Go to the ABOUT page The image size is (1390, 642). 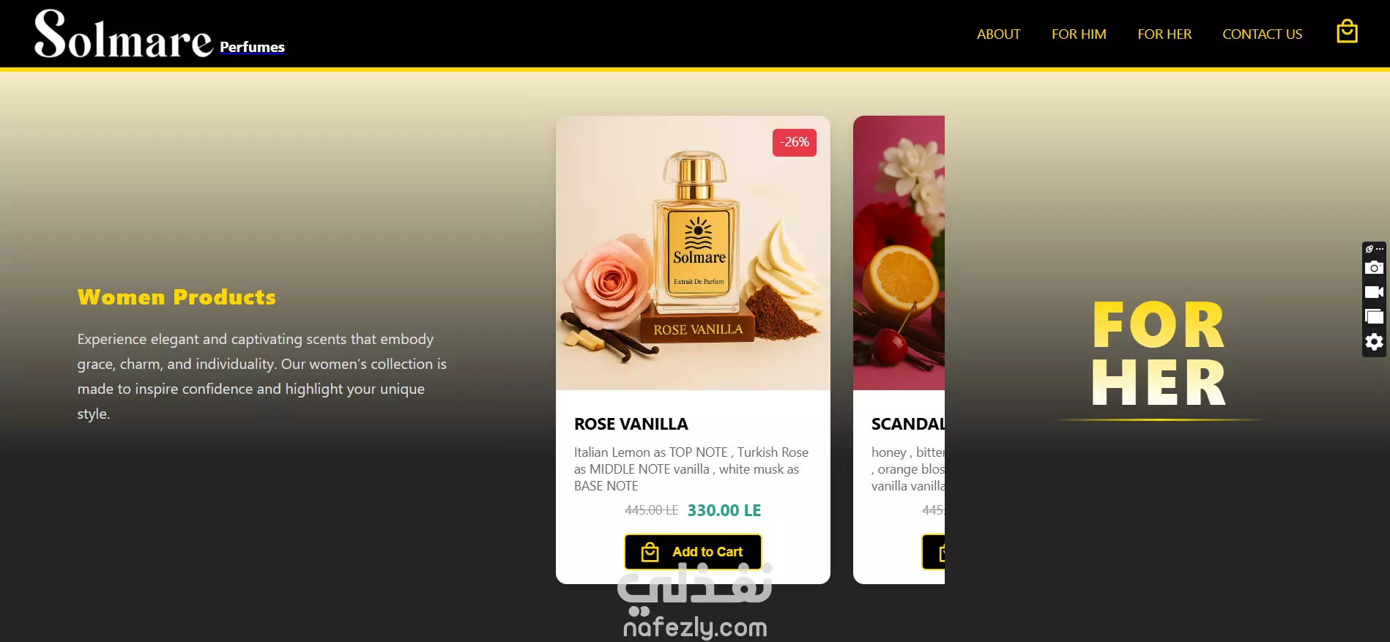998,34
